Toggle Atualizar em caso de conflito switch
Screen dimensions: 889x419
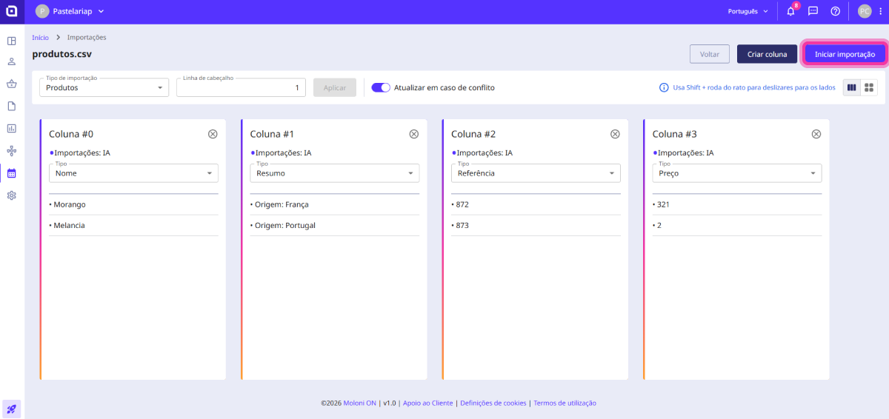coord(381,87)
